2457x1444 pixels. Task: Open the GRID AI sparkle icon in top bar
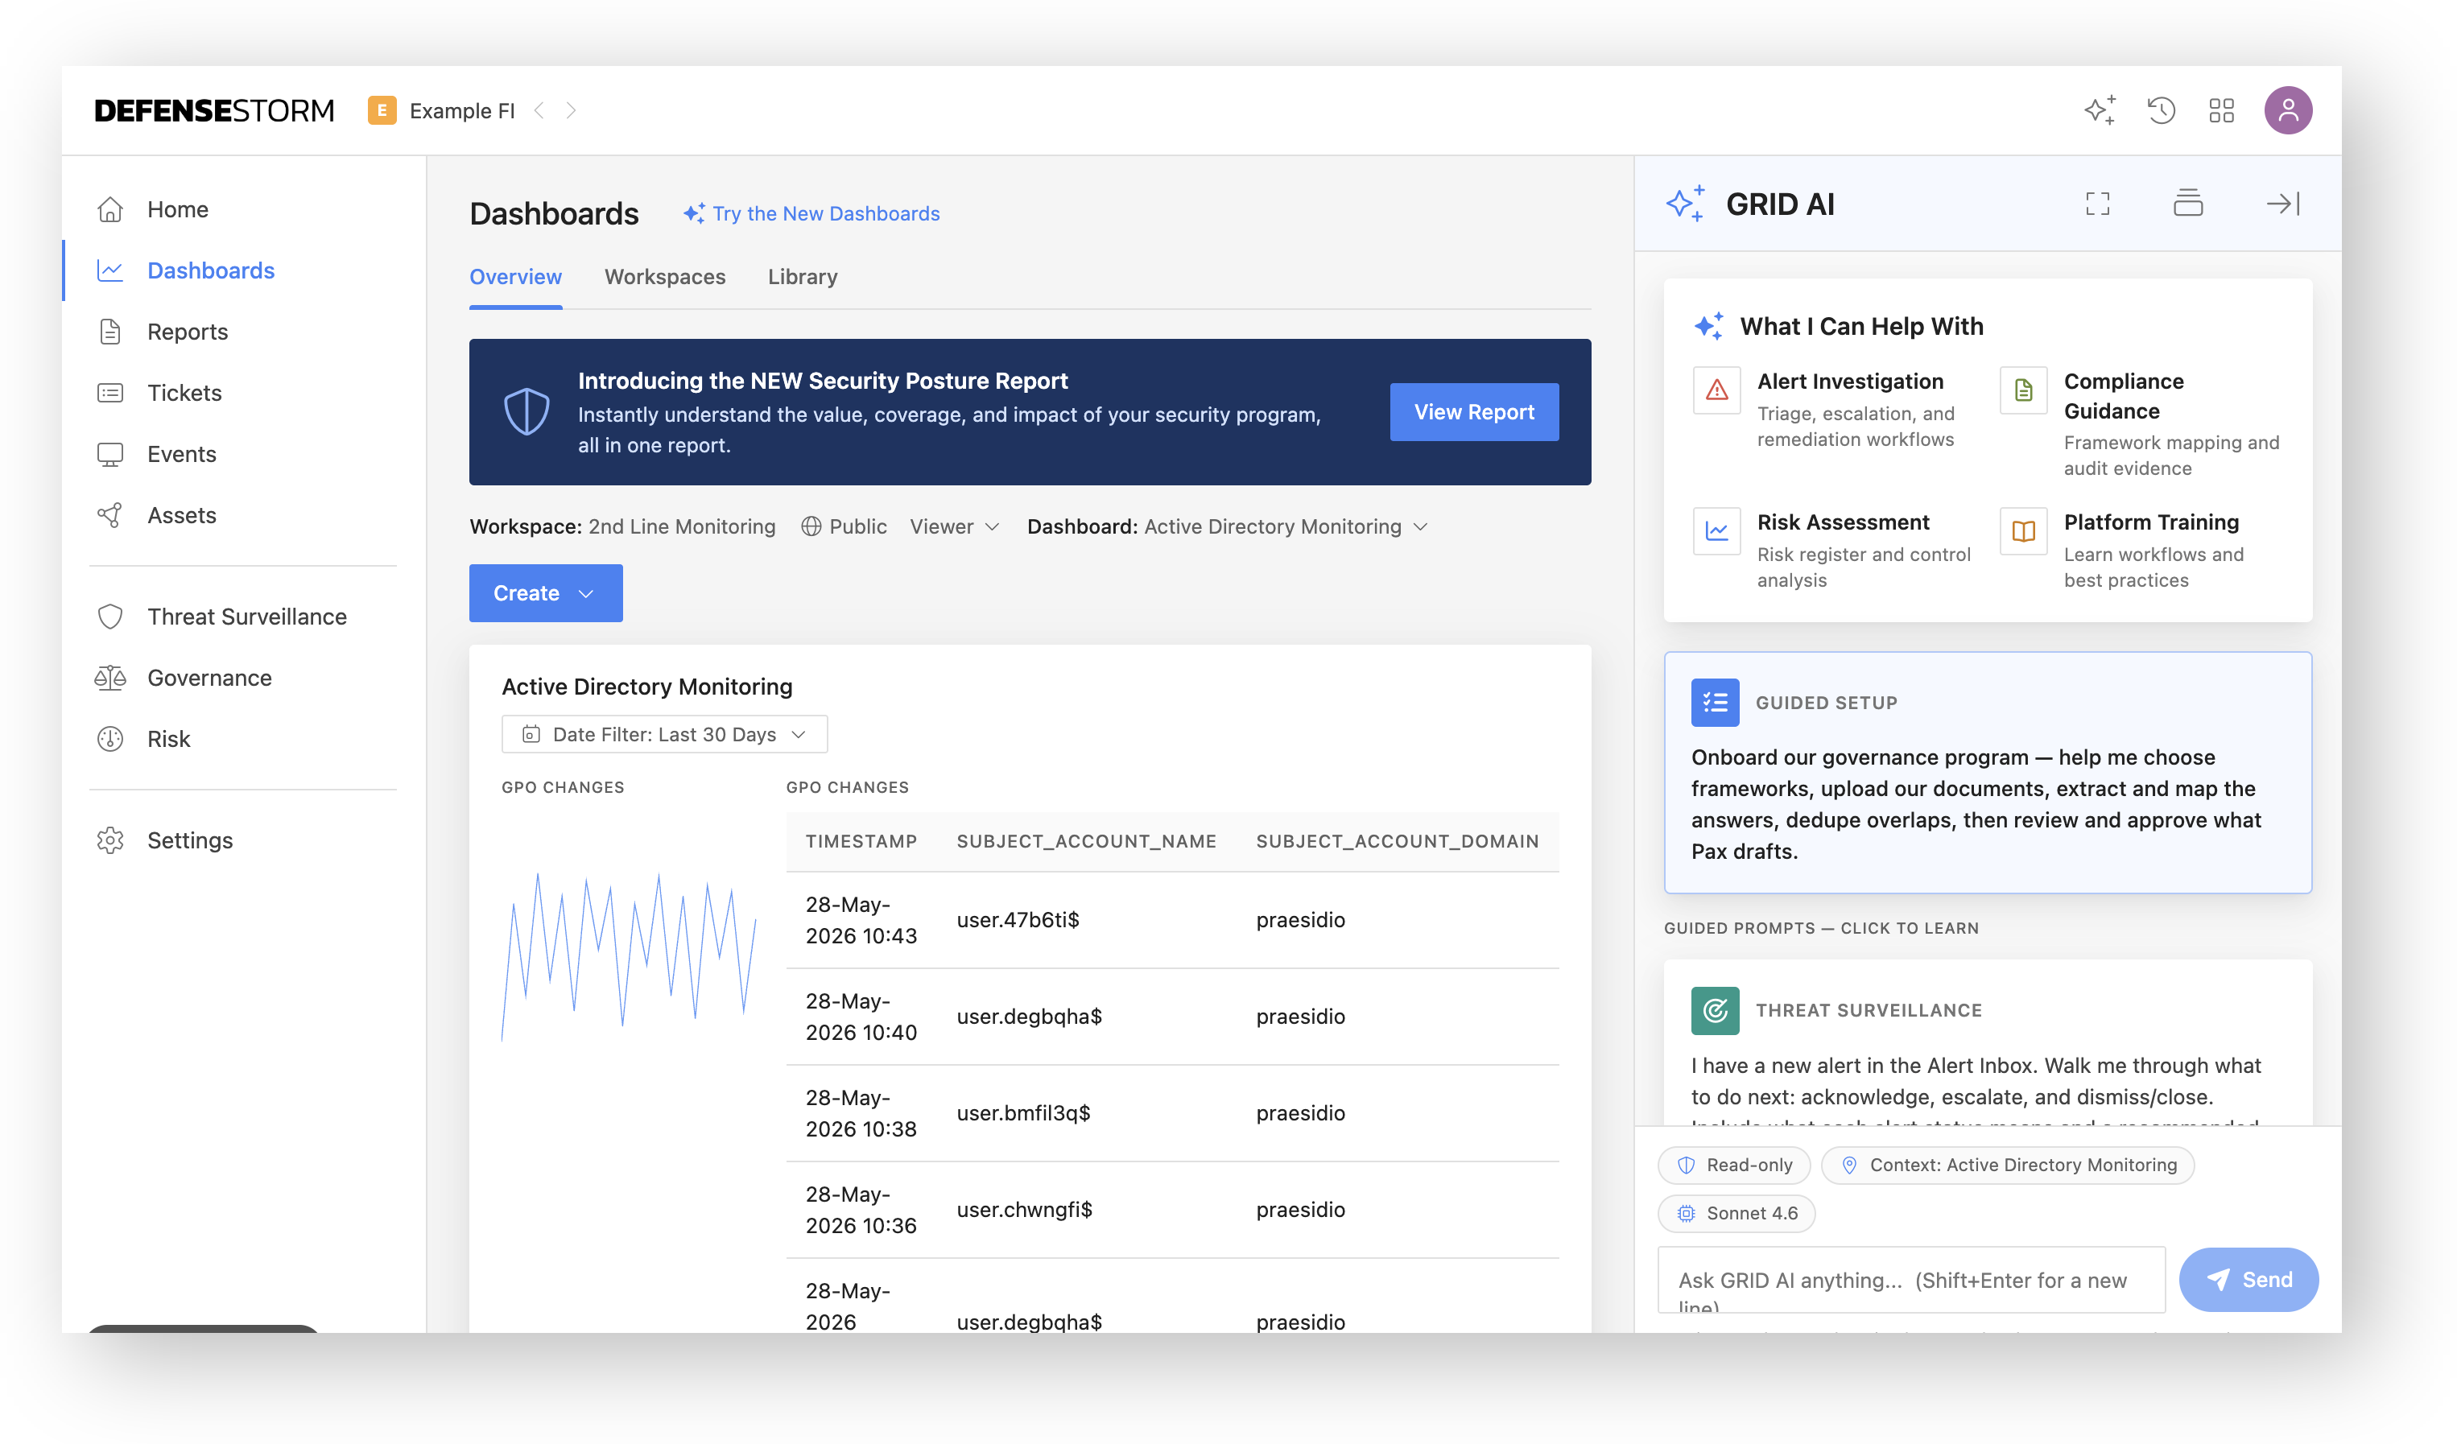[2100, 110]
